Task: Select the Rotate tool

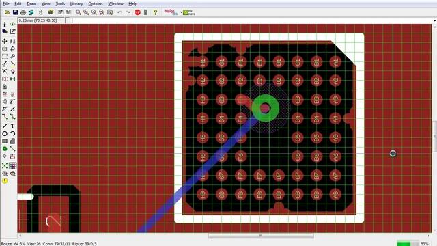Action: coord(12,49)
